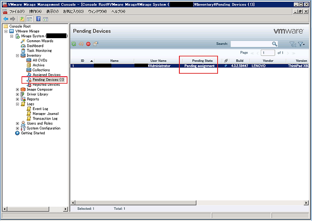Screen dimensions: 312x221
Task: Open Getting Started
Action: (33, 133)
